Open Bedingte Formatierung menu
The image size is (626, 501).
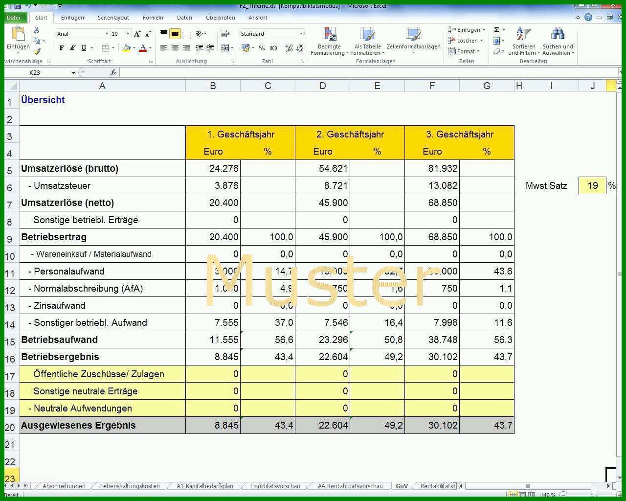(x=329, y=41)
